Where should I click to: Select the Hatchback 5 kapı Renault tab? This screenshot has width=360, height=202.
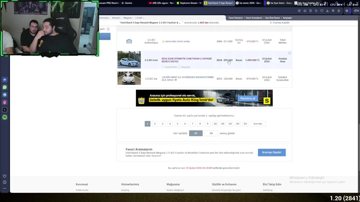219,3
